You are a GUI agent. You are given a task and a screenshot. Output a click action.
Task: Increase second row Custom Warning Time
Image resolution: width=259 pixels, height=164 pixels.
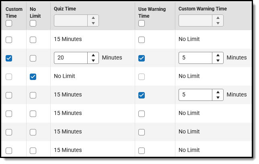218,55
